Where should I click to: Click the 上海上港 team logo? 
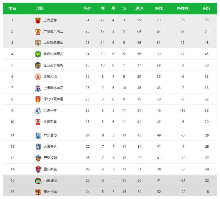click(38, 20)
